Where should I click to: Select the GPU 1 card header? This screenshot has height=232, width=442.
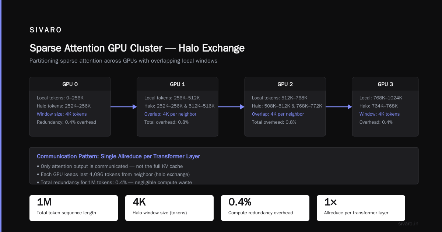click(x=178, y=84)
